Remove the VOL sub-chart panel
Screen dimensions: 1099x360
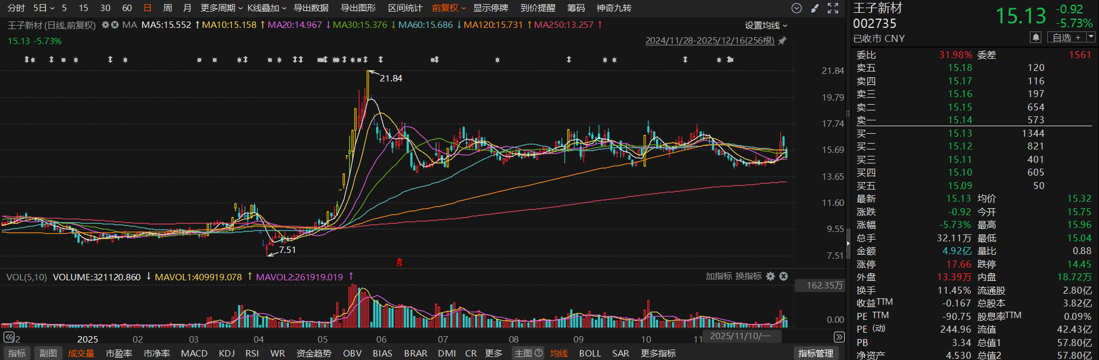pos(783,276)
